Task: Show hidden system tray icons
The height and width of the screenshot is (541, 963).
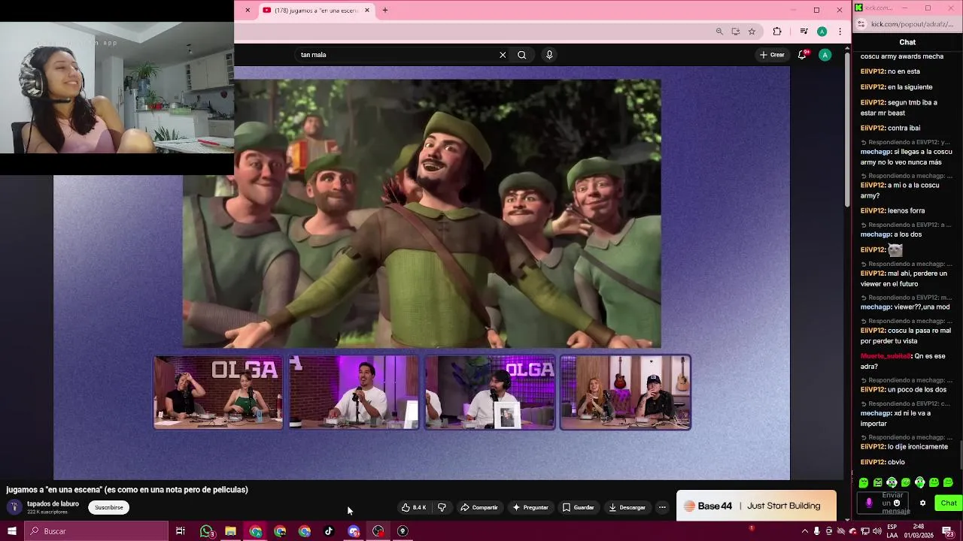Action: 805,531
